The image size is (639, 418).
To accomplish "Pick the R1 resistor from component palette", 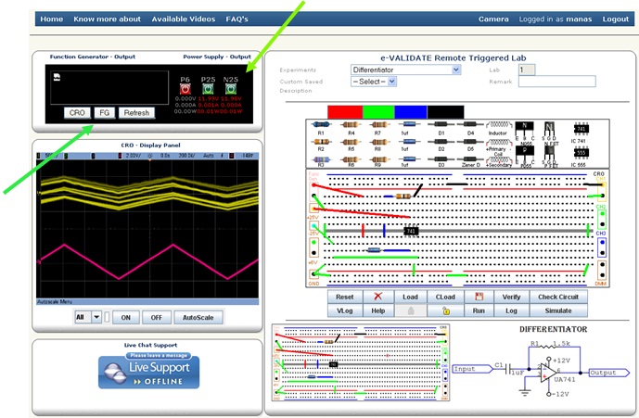I will point(322,126).
